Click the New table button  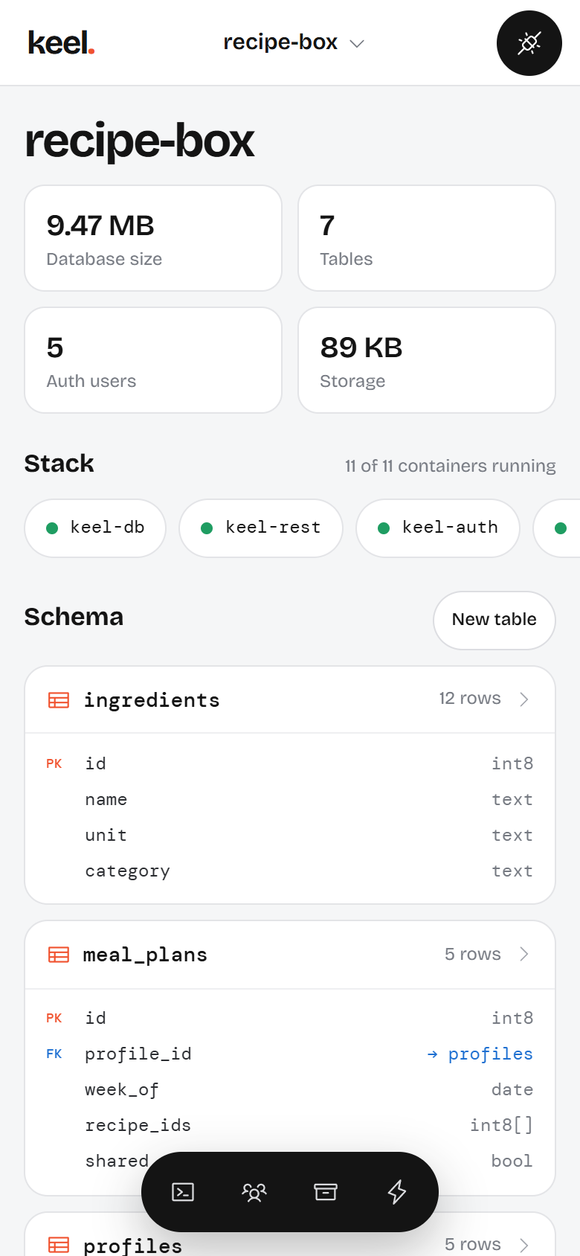pos(494,620)
